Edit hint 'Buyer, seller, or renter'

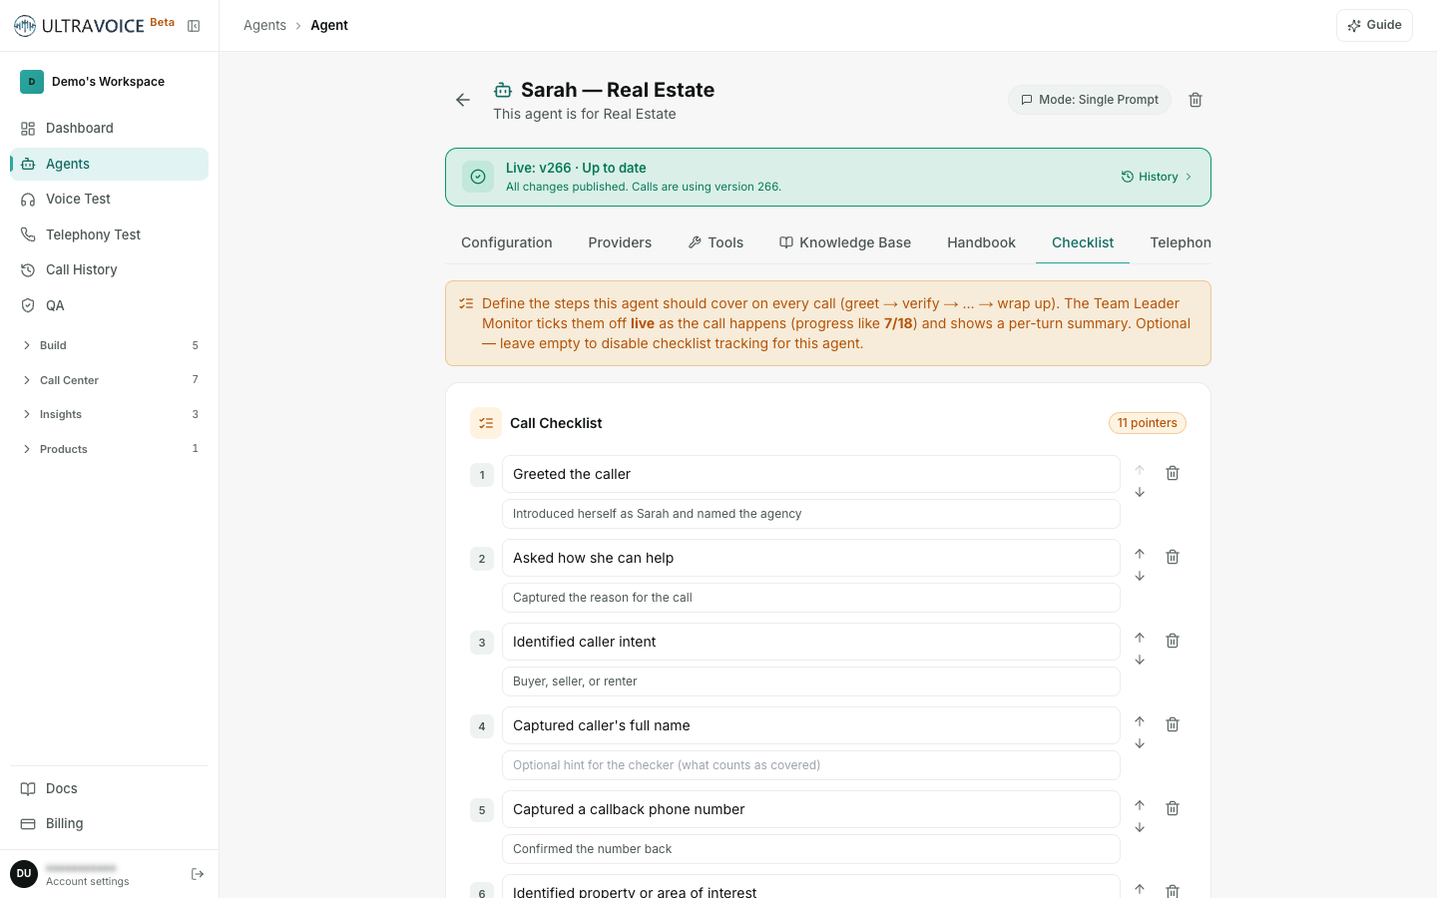click(811, 681)
